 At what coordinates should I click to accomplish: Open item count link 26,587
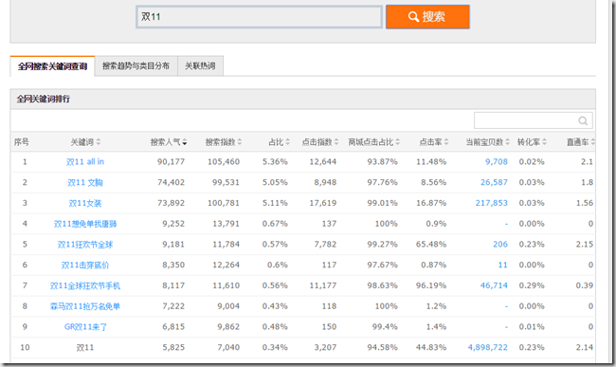click(494, 183)
